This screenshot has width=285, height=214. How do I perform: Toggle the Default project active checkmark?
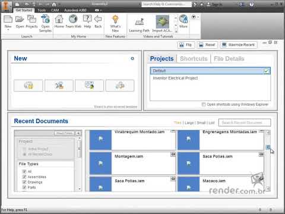click(267, 71)
